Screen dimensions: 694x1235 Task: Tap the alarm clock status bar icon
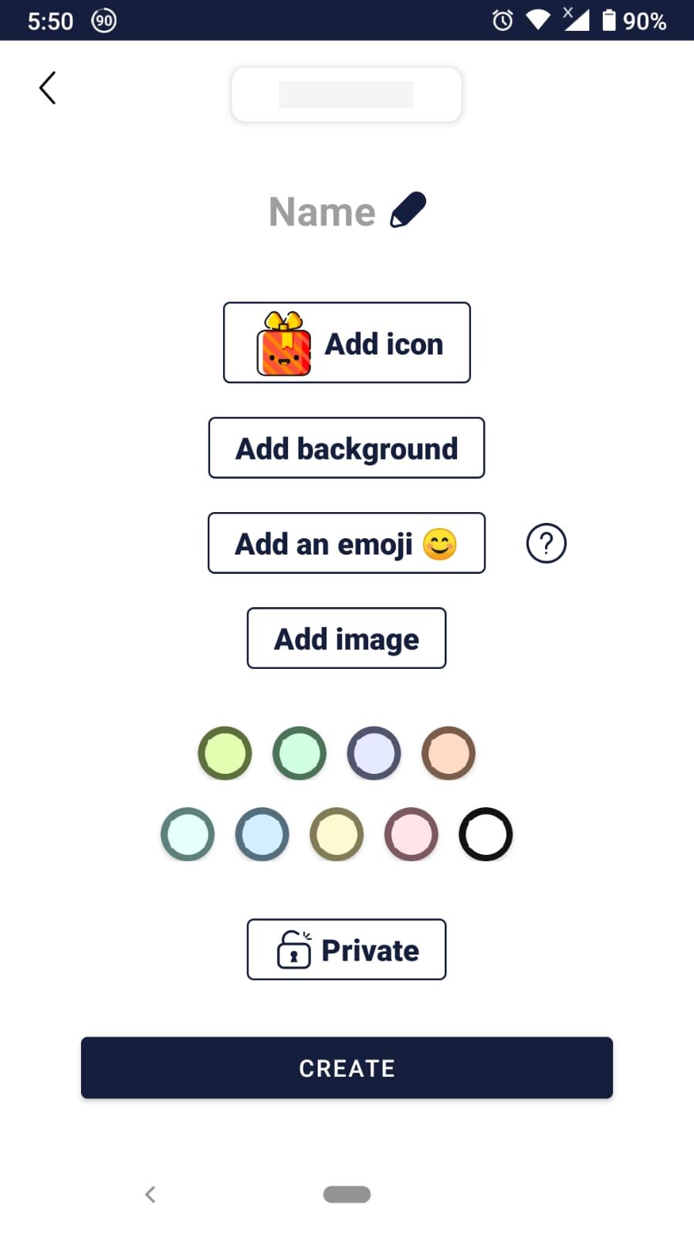click(x=503, y=20)
